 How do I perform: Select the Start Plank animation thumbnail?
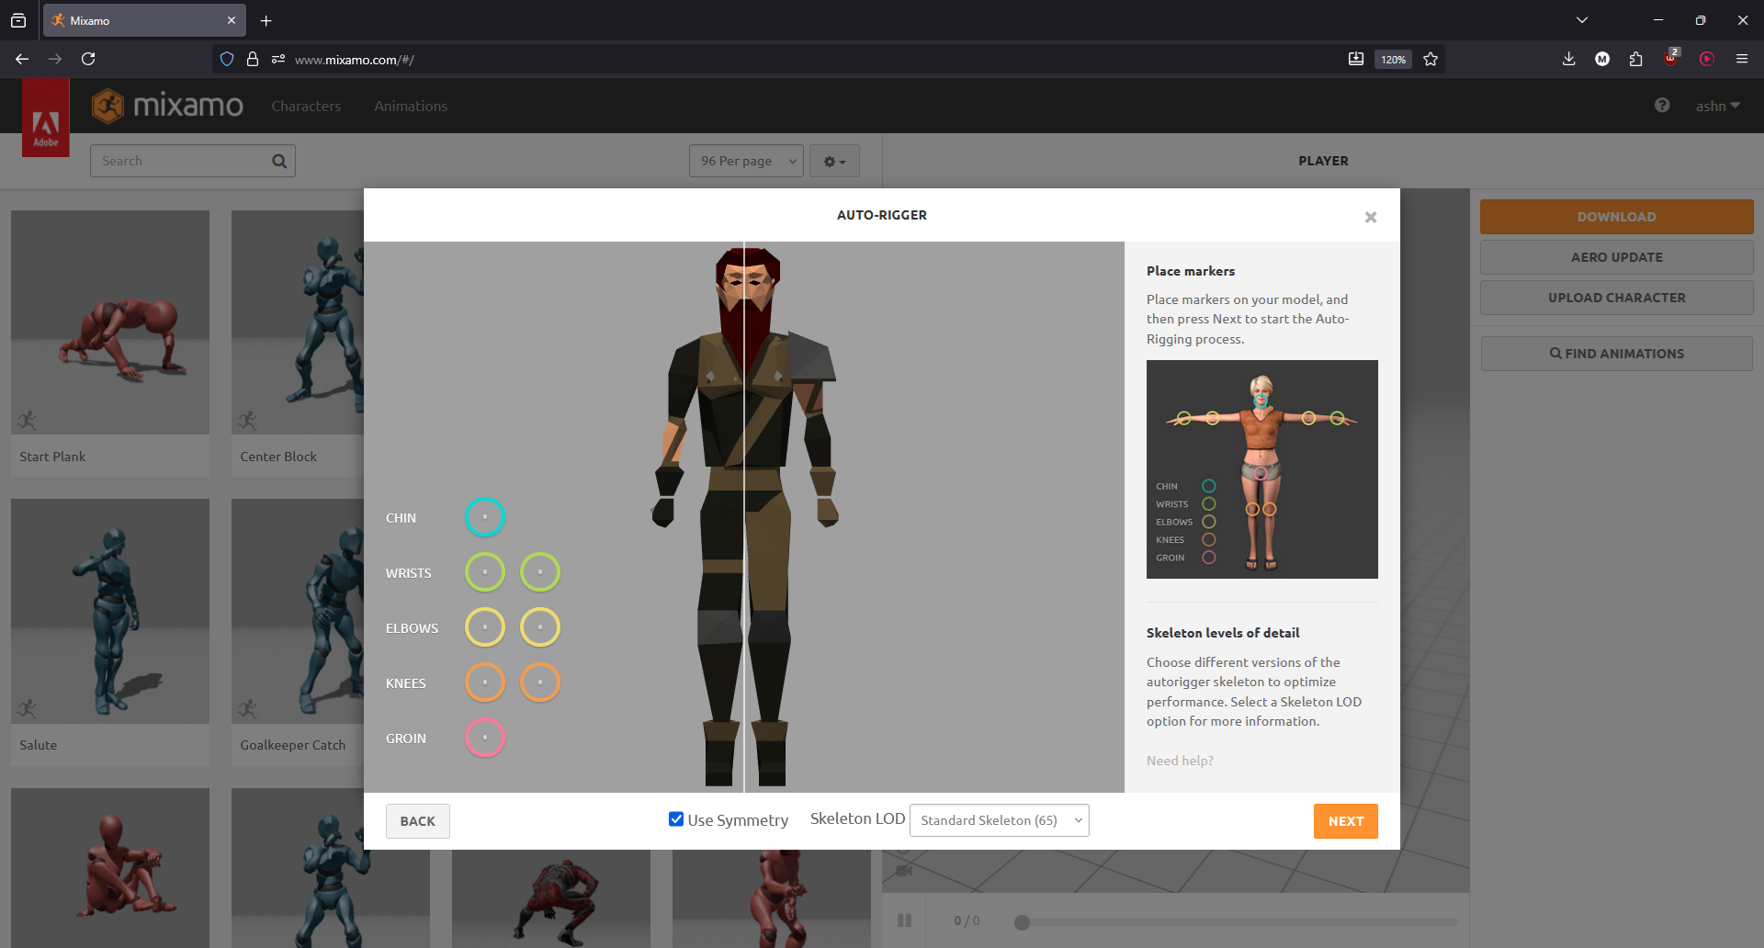[110, 322]
